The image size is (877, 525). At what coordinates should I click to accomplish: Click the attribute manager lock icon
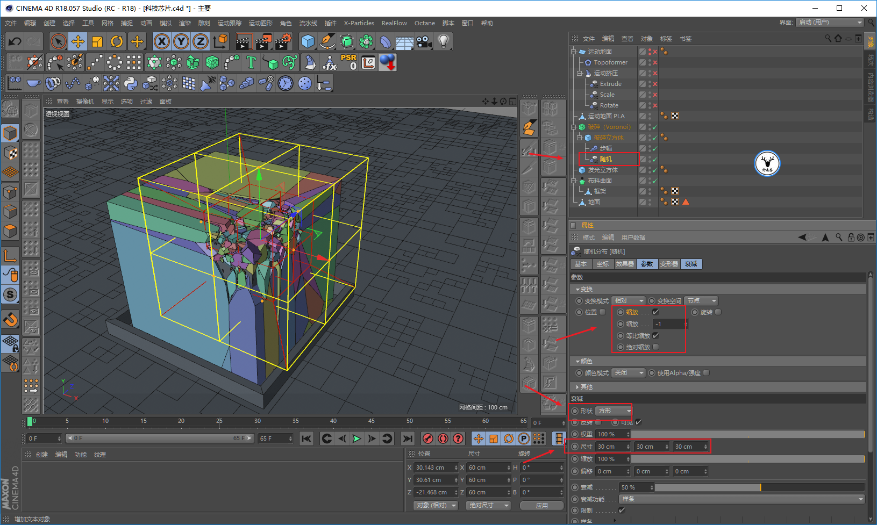851,238
